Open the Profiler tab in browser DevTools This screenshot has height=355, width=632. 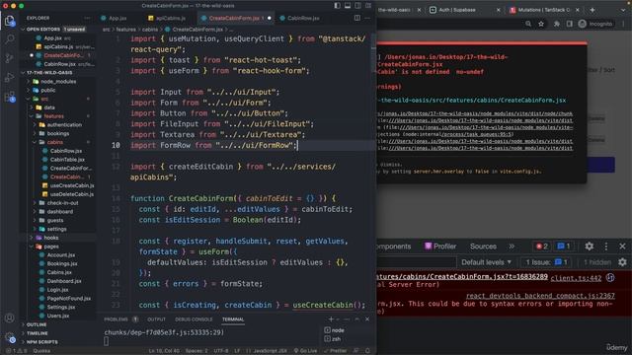(440, 246)
